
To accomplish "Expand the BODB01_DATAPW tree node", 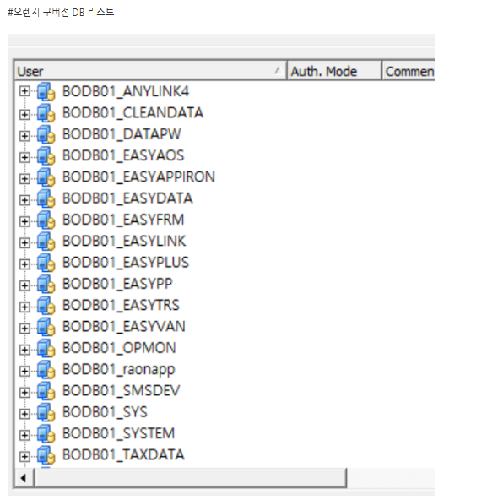I will point(24,136).
